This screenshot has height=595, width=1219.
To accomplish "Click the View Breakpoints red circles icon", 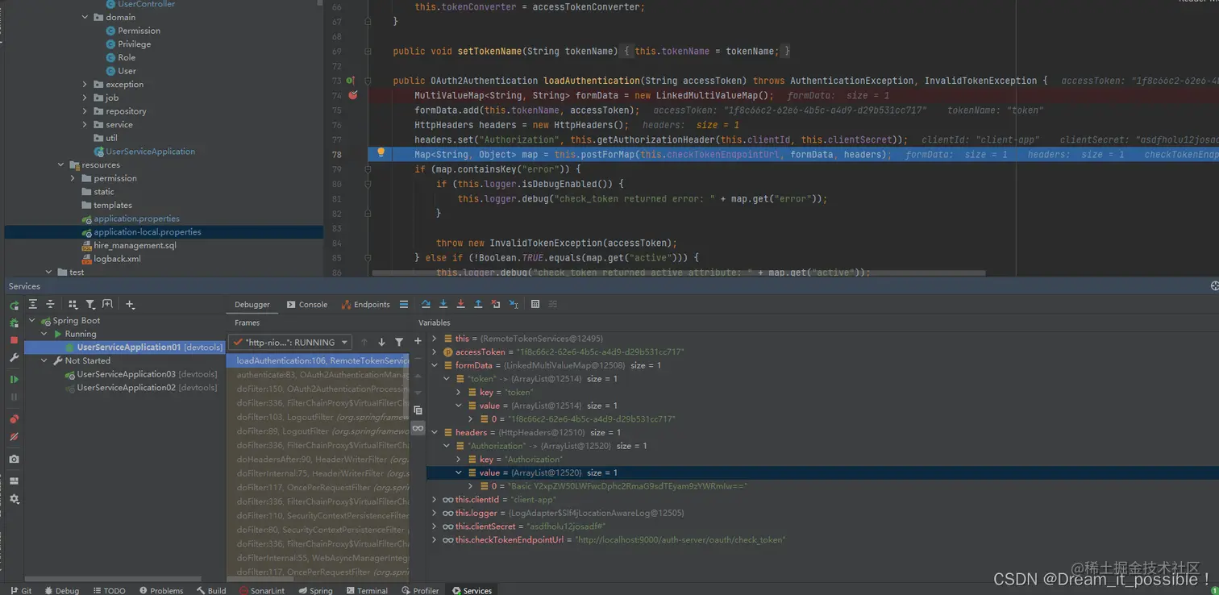I will (14, 419).
